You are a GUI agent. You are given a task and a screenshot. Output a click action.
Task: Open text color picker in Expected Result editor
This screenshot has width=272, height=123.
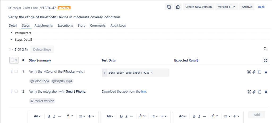click(x=215, y=116)
